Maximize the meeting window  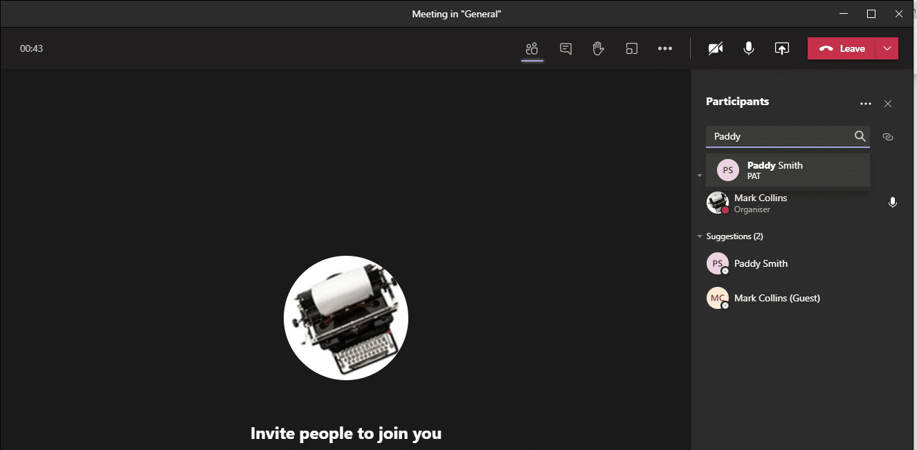tap(871, 14)
